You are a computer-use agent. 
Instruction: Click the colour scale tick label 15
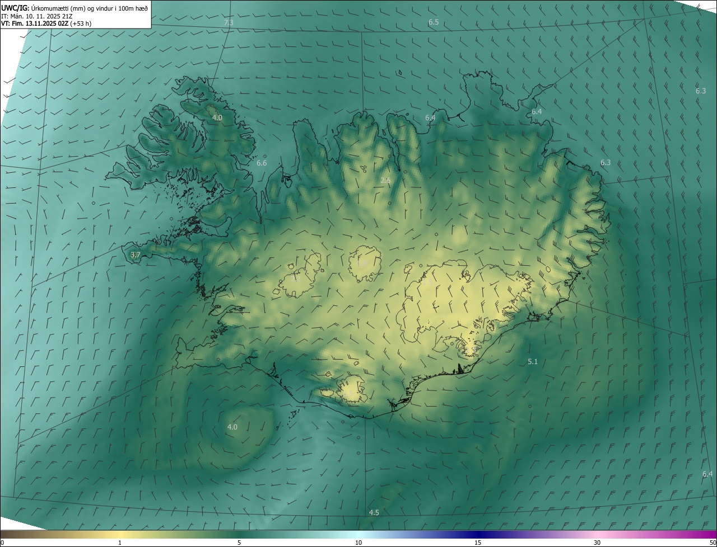[x=478, y=543]
